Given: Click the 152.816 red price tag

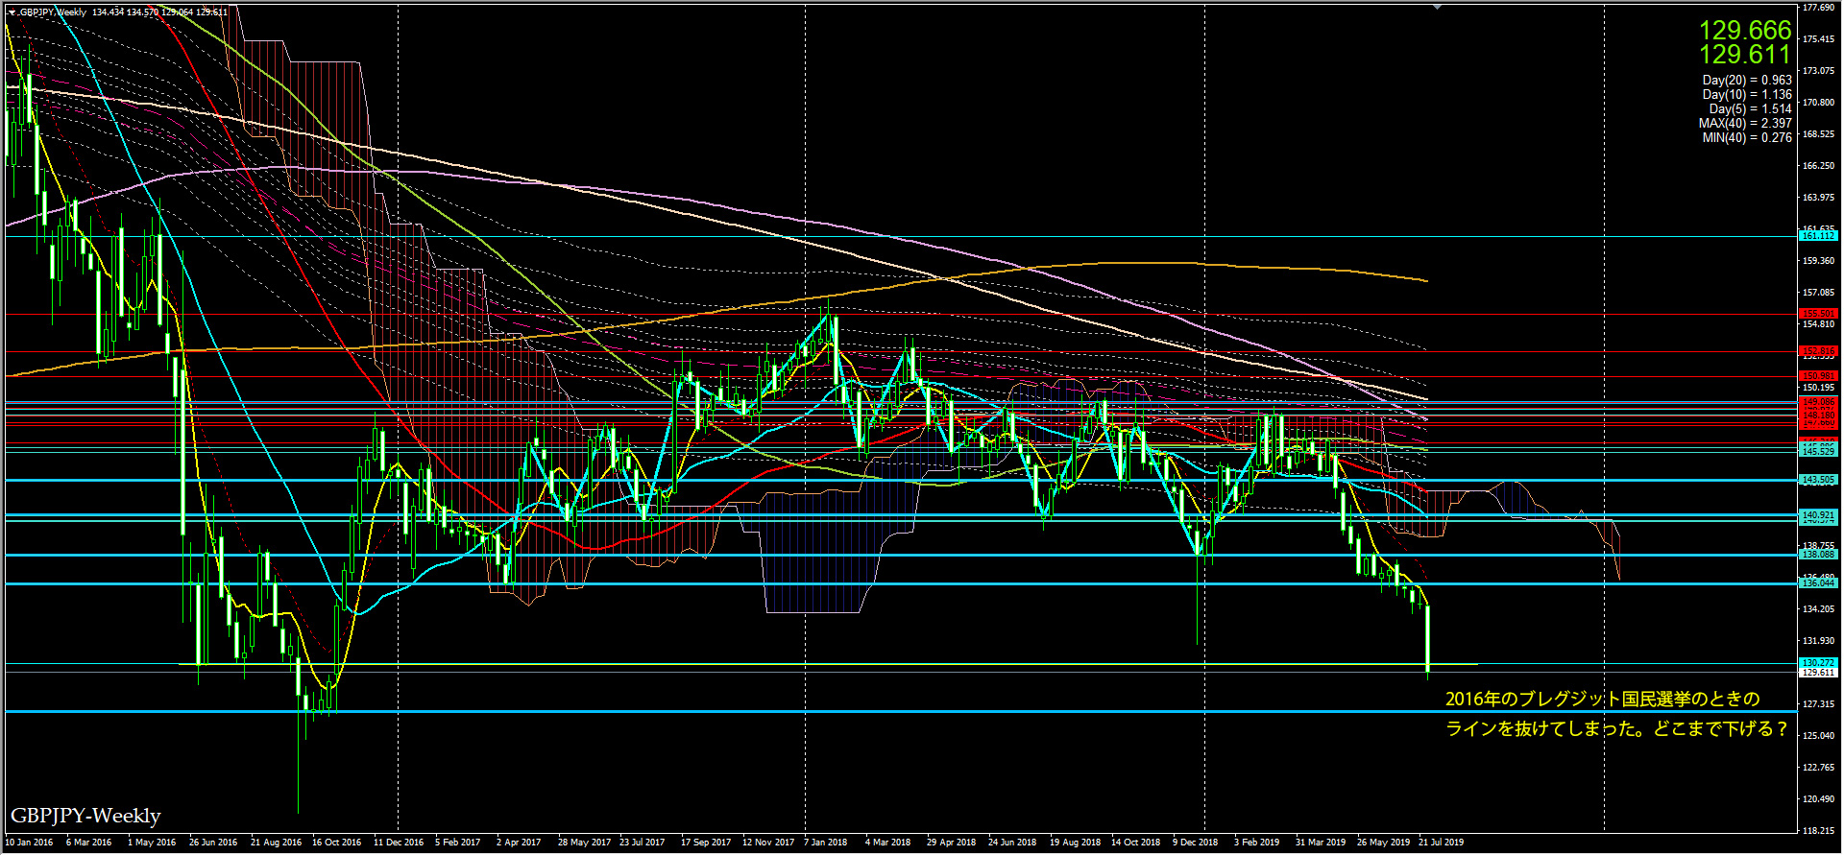Looking at the screenshot, I should pyautogui.click(x=1818, y=351).
